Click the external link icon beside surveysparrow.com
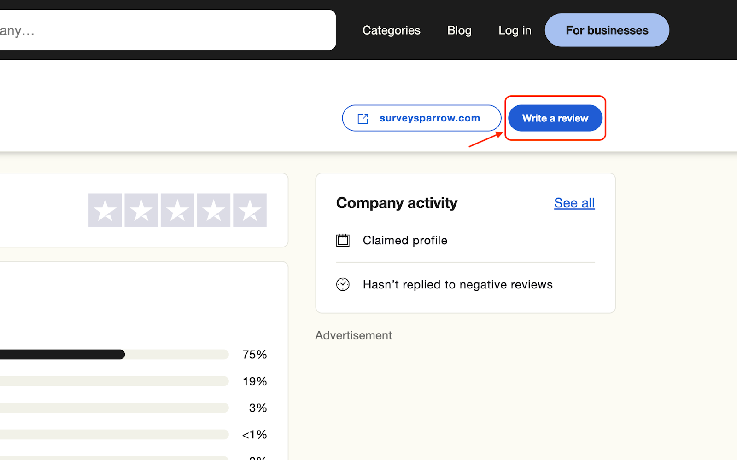The height and width of the screenshot is (460, 737). (363, 119)
